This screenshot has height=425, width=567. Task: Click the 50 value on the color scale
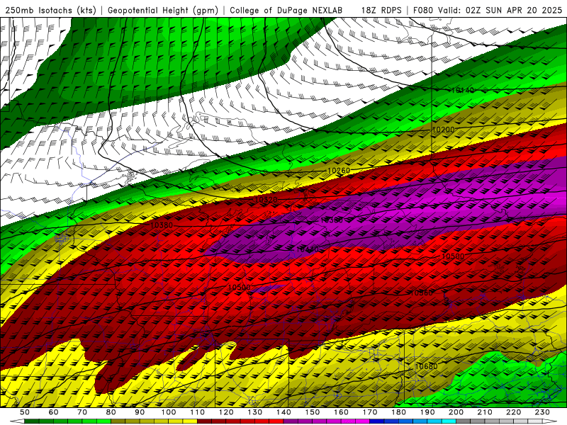25,412
